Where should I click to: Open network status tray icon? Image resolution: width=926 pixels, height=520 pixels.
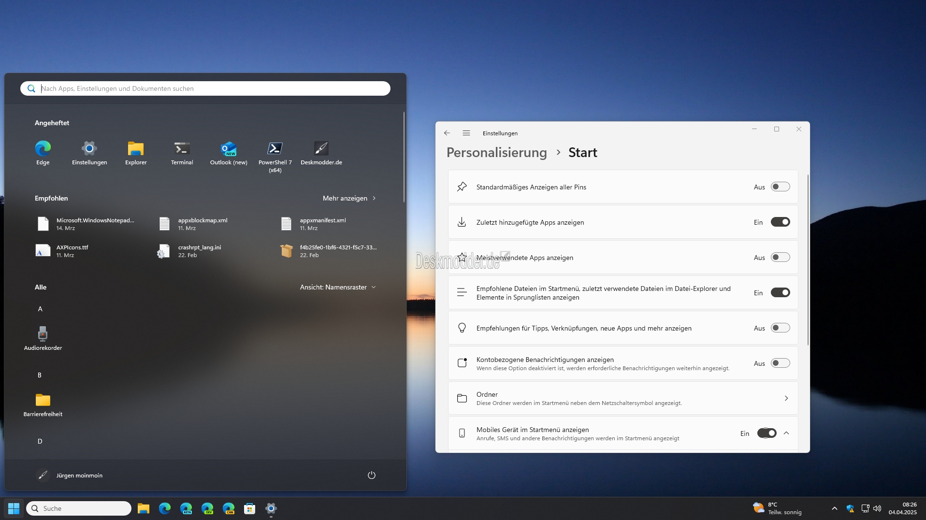(865, 508)
